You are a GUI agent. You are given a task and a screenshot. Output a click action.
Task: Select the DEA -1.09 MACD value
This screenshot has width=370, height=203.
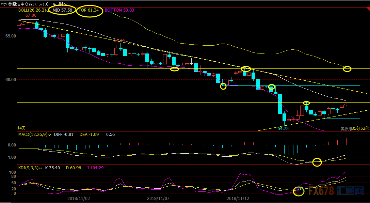[89, 135]
